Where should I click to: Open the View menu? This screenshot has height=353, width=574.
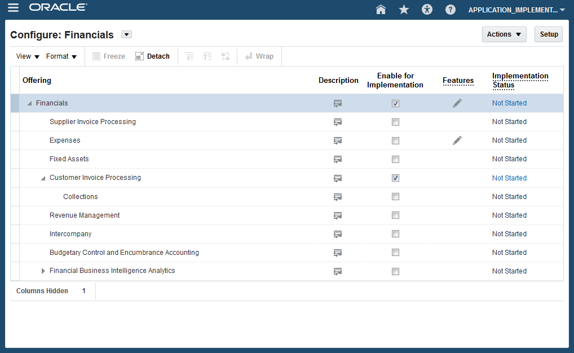(x=28, y=56)
